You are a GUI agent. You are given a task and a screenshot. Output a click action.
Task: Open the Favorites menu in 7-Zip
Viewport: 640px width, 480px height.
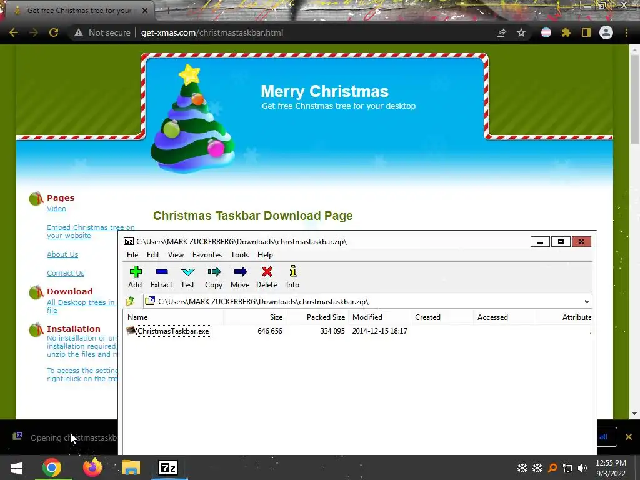(x=207, y=255)
